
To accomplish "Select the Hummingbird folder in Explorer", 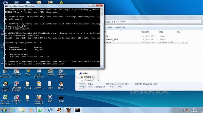I will point(112,40).
